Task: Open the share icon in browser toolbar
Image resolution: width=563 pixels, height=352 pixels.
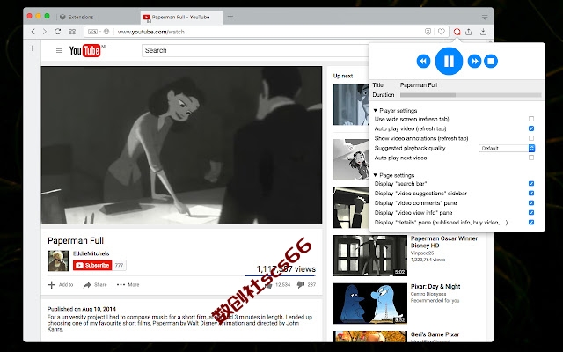Action: [469, 32]
